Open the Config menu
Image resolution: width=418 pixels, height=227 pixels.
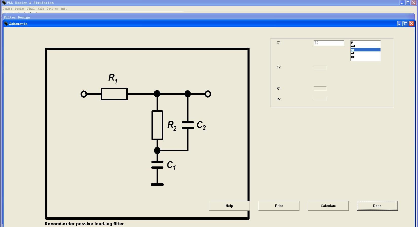click(x=7, y=9)
